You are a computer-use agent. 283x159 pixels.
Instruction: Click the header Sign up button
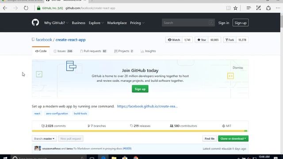(x=241, y=23)
